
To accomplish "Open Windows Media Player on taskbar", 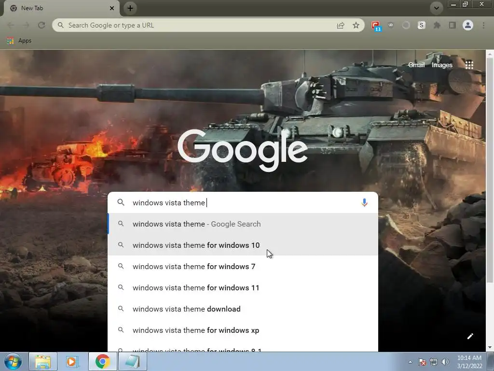I will pos(72,361).
